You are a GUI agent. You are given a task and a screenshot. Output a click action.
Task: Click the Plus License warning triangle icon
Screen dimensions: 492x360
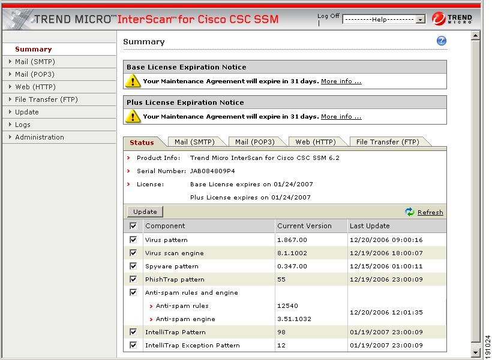[133, 116]
